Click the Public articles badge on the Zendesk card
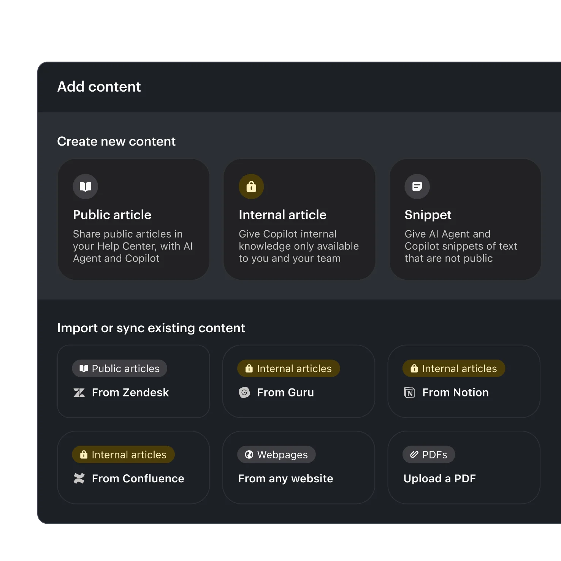The width and height of the screenshot is (561, 561). coord(119,368)
